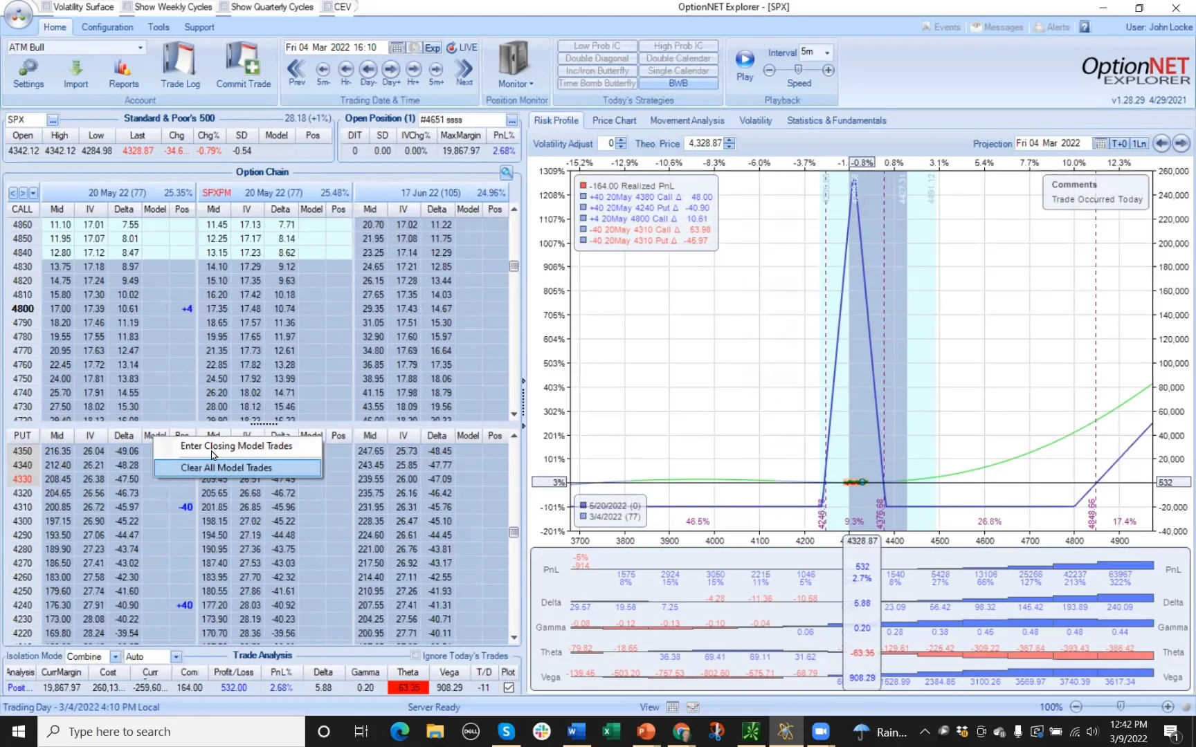Step back one hour with Hr-
The width and height of the screenshot is (1196, 747).
click(346, 72)
